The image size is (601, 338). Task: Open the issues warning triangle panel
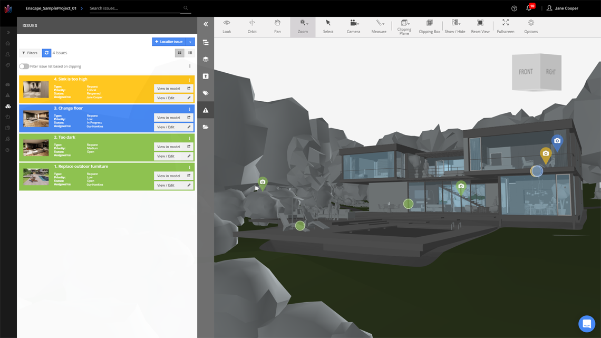click(x=206, y=110)
